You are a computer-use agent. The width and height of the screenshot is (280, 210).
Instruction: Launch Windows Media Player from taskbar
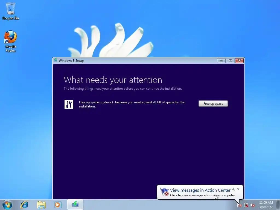pyautogui.click(x=58, y=205)
